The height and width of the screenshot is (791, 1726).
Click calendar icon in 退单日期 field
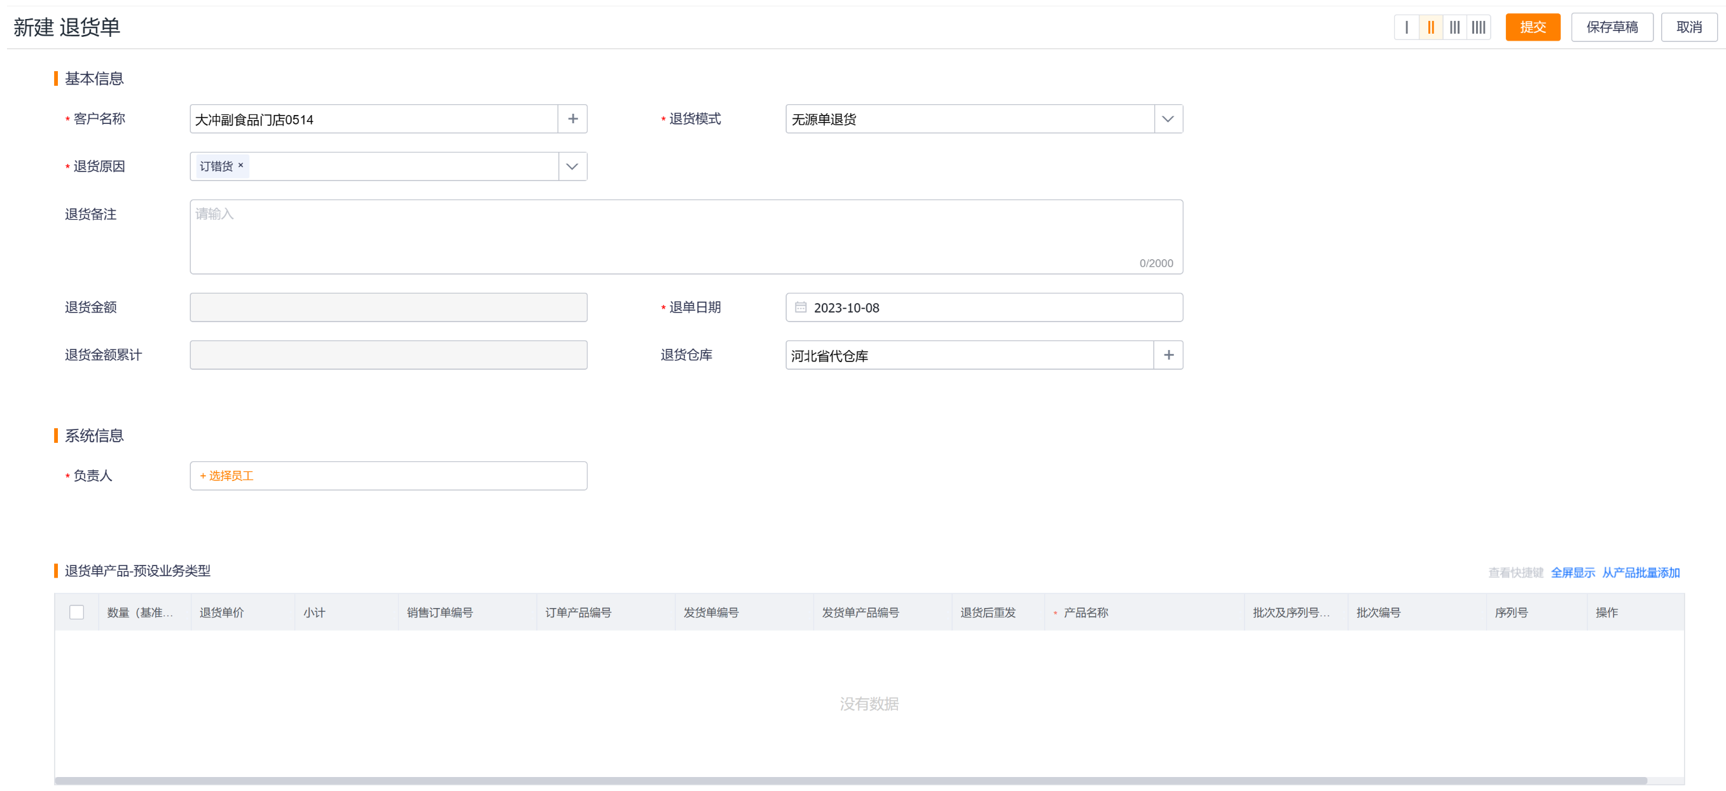(x=801, y=308)
